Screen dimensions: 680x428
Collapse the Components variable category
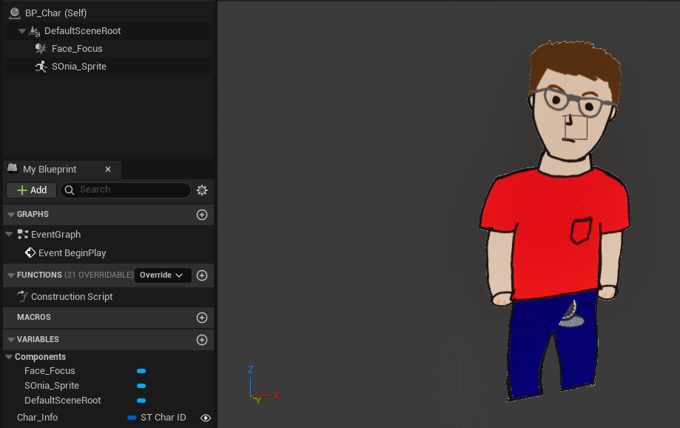click(9, 357)
